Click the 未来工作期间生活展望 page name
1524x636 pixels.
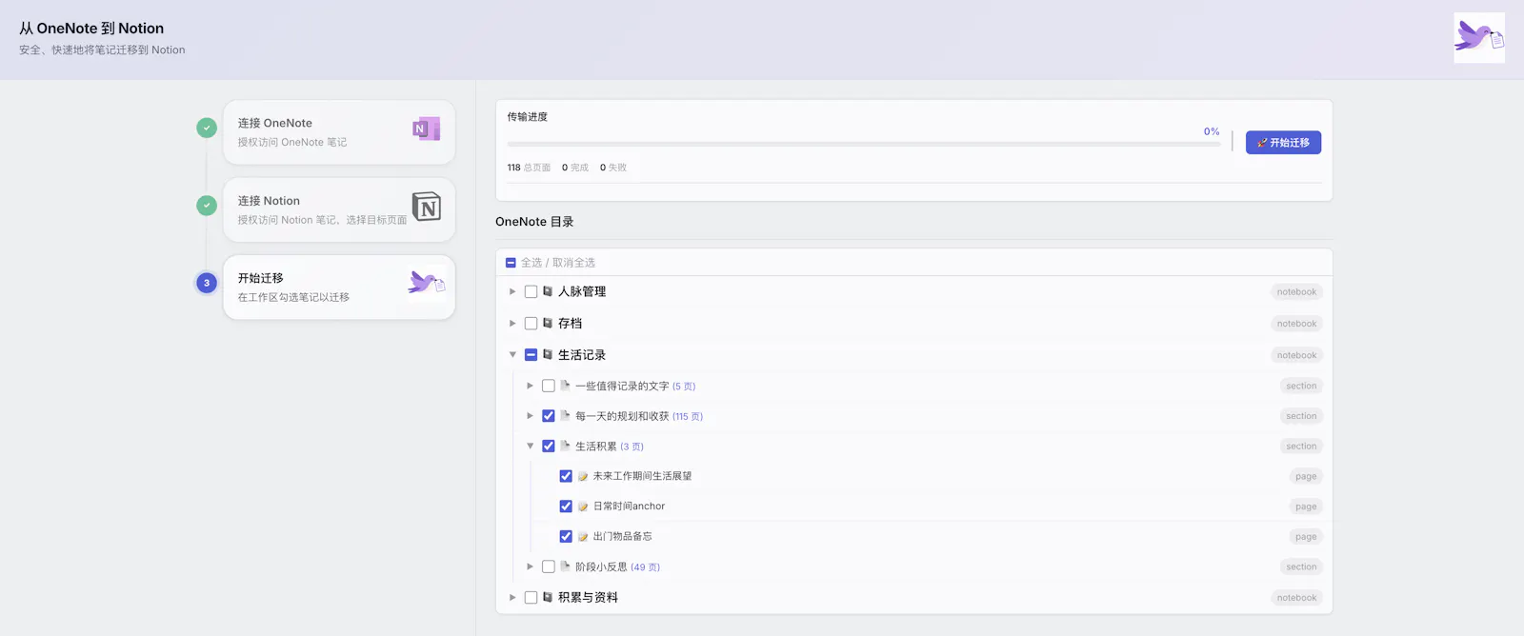(642, 476)
